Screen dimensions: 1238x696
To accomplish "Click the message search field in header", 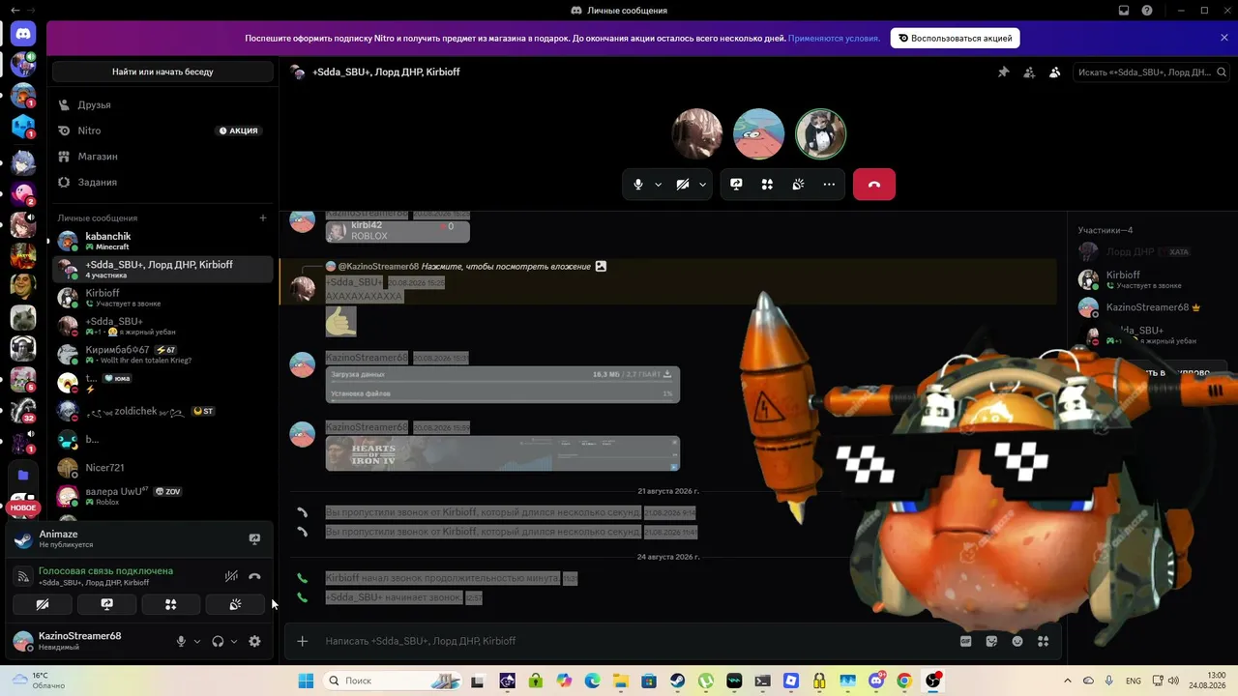I will (x=1152, y=72).
